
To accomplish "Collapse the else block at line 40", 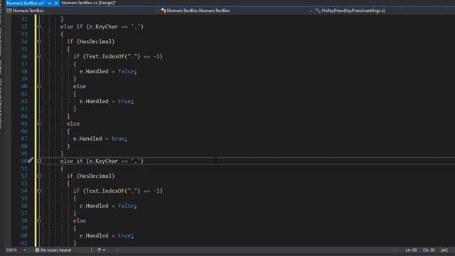I will (39, 87).
